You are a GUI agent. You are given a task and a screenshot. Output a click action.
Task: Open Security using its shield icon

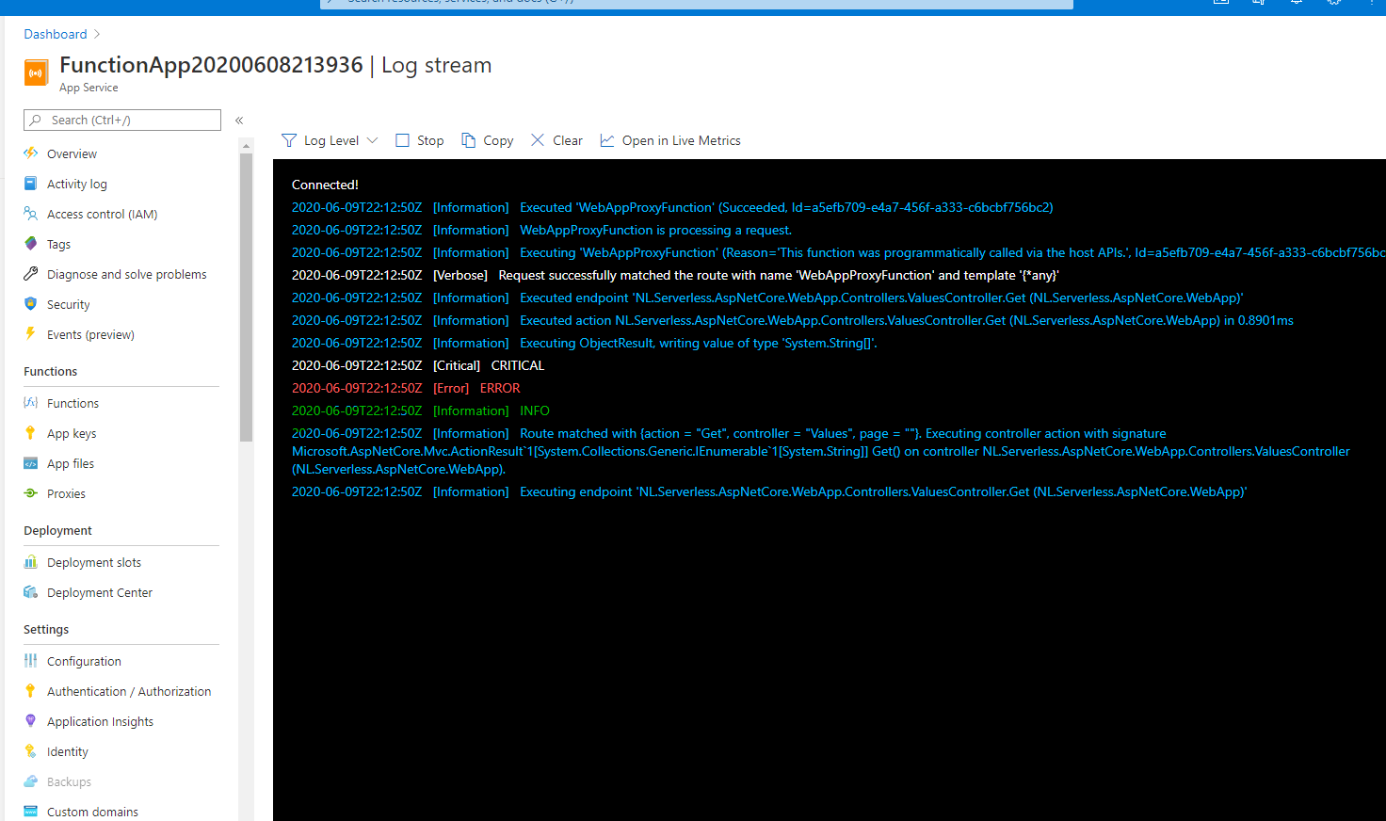pyautogui.click(x=33, y=304)
